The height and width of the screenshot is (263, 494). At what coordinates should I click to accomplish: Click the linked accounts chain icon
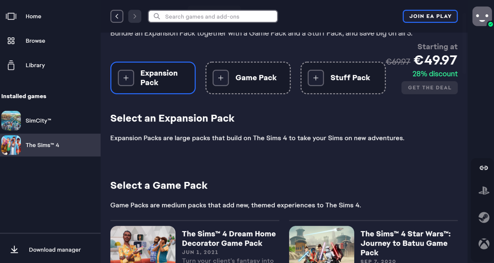point(484,168)
